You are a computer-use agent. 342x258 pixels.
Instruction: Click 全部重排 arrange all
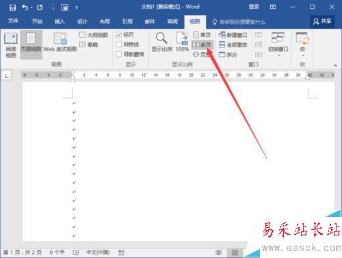click(233, 44)
